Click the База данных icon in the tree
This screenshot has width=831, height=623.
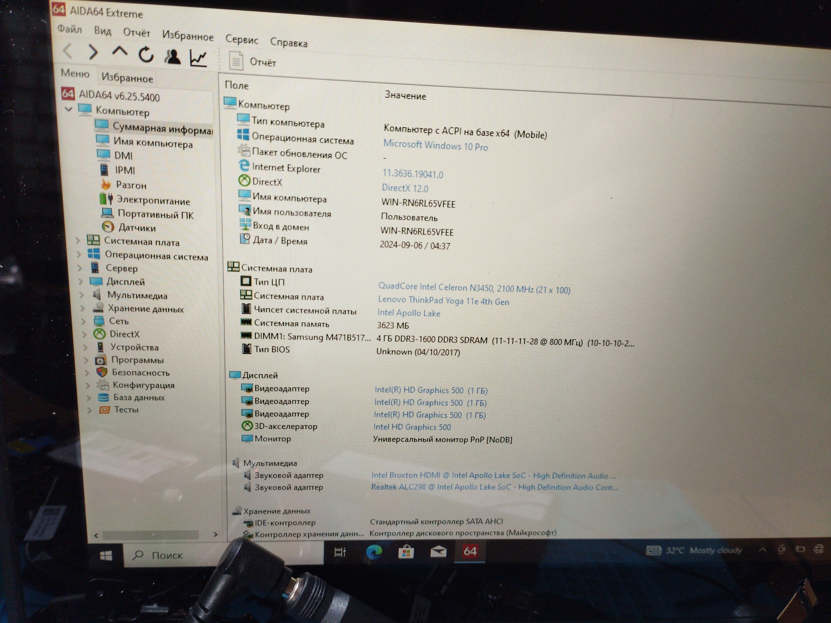103,397
